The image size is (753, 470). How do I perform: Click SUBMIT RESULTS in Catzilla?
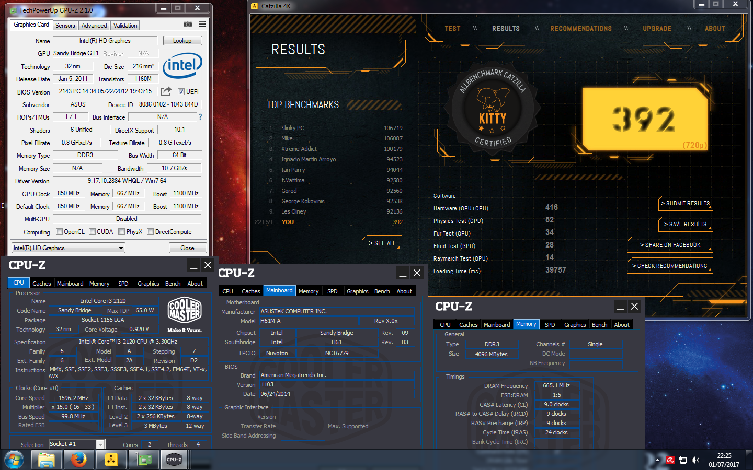click(x=686, y=203)
